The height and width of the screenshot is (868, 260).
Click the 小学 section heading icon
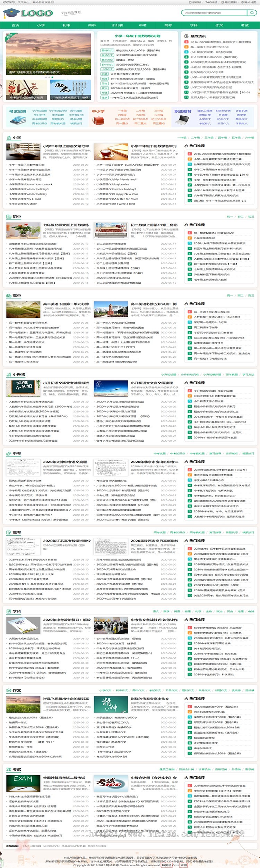click(x=9, y=137)
